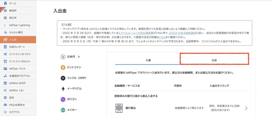Open the JVCEA の自主規制規則 link

(x=182, y=33)
